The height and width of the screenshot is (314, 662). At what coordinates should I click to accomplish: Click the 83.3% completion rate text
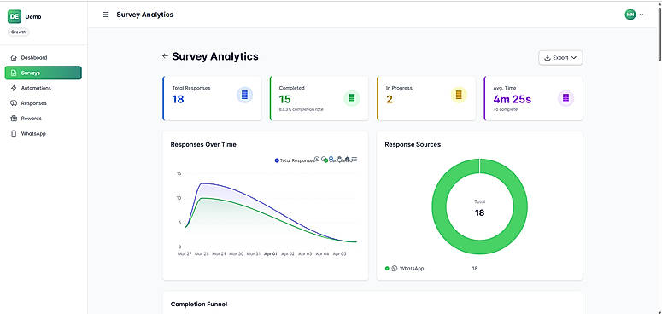(301, 109)
